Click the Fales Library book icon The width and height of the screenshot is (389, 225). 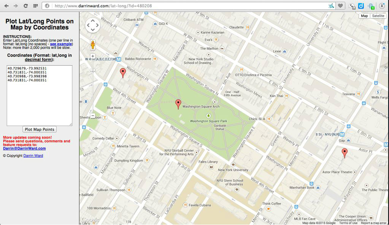coord(211,167)
